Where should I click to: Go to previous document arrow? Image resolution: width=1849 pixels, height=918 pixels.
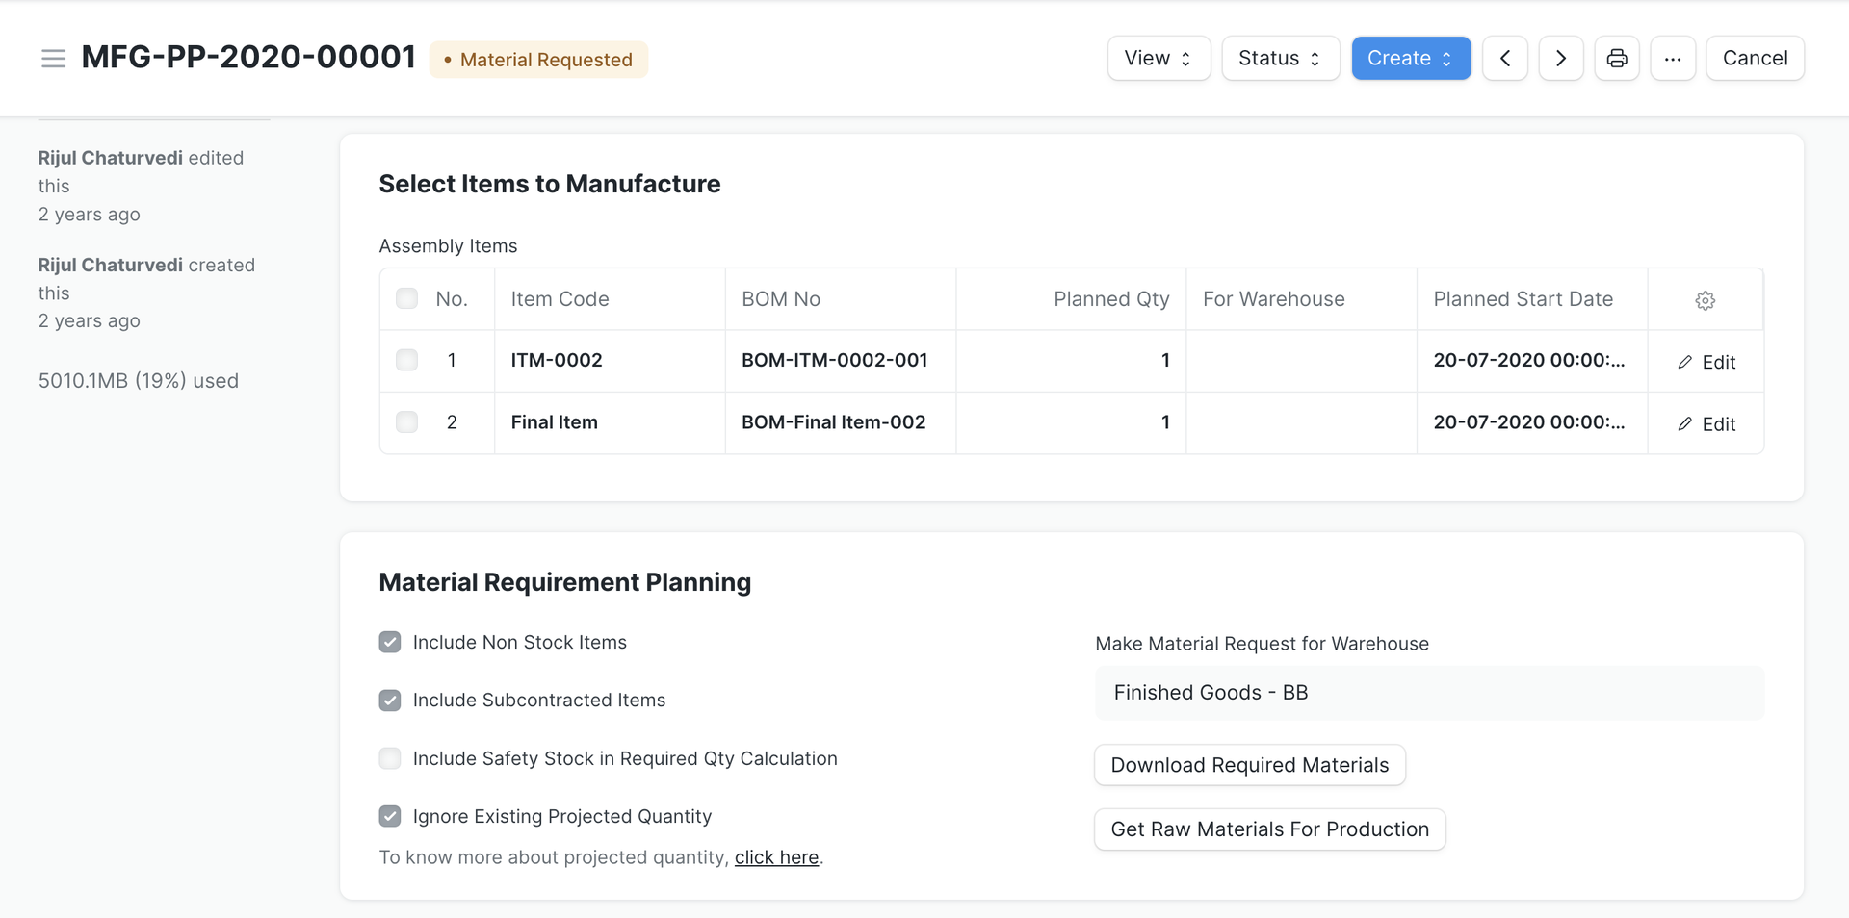[x=1504, y=59]
